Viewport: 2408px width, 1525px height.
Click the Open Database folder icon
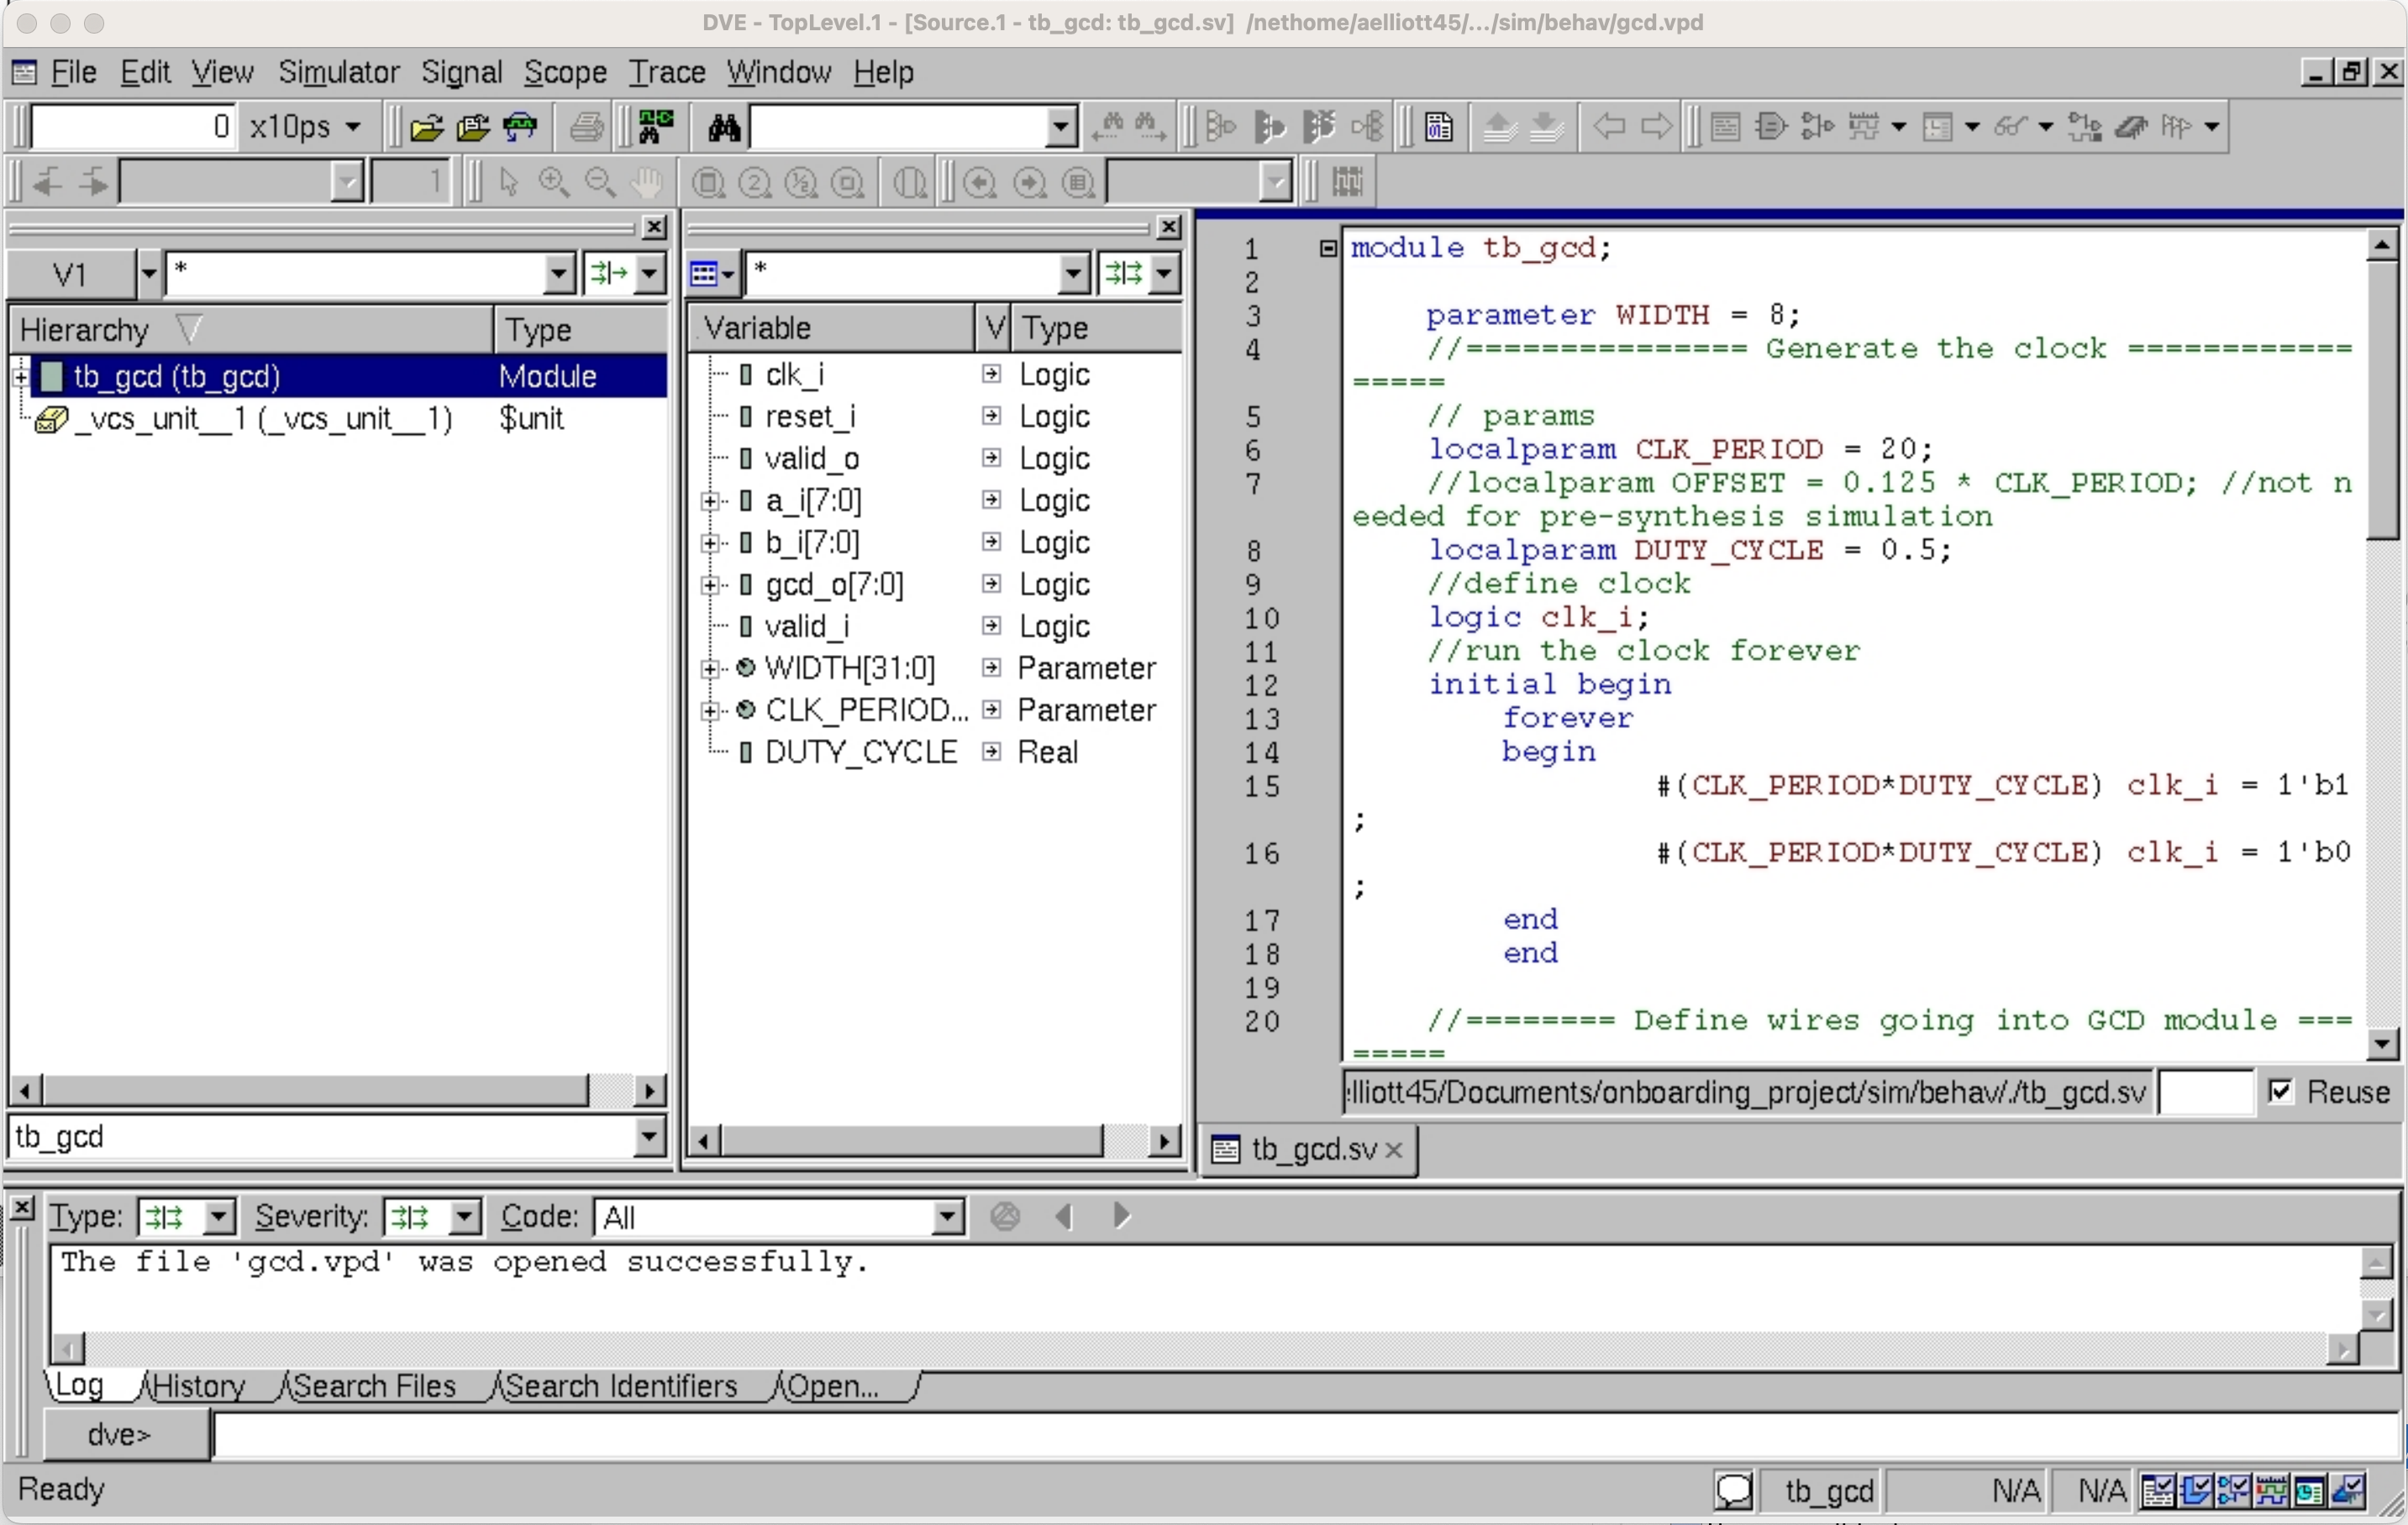pyautogui.click(x=426, y=127)
